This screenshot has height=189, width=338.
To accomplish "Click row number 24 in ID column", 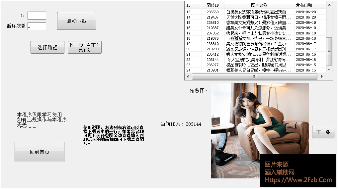I will click(x=188, y=70).
